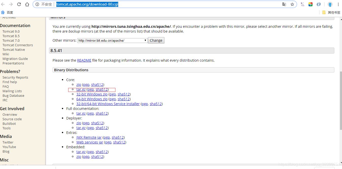
Task: Open the FAQ sidebar link
Action: (6, 86)
